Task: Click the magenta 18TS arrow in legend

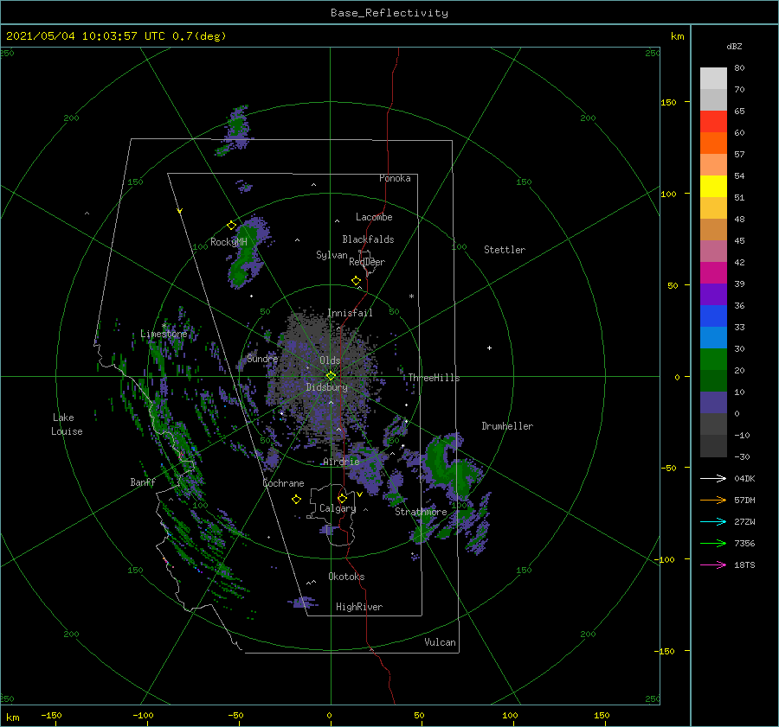Action: [x=713, y=564]
